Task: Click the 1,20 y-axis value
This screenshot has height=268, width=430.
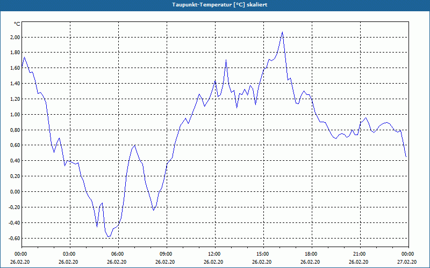Action: click(x=15, y=99)
